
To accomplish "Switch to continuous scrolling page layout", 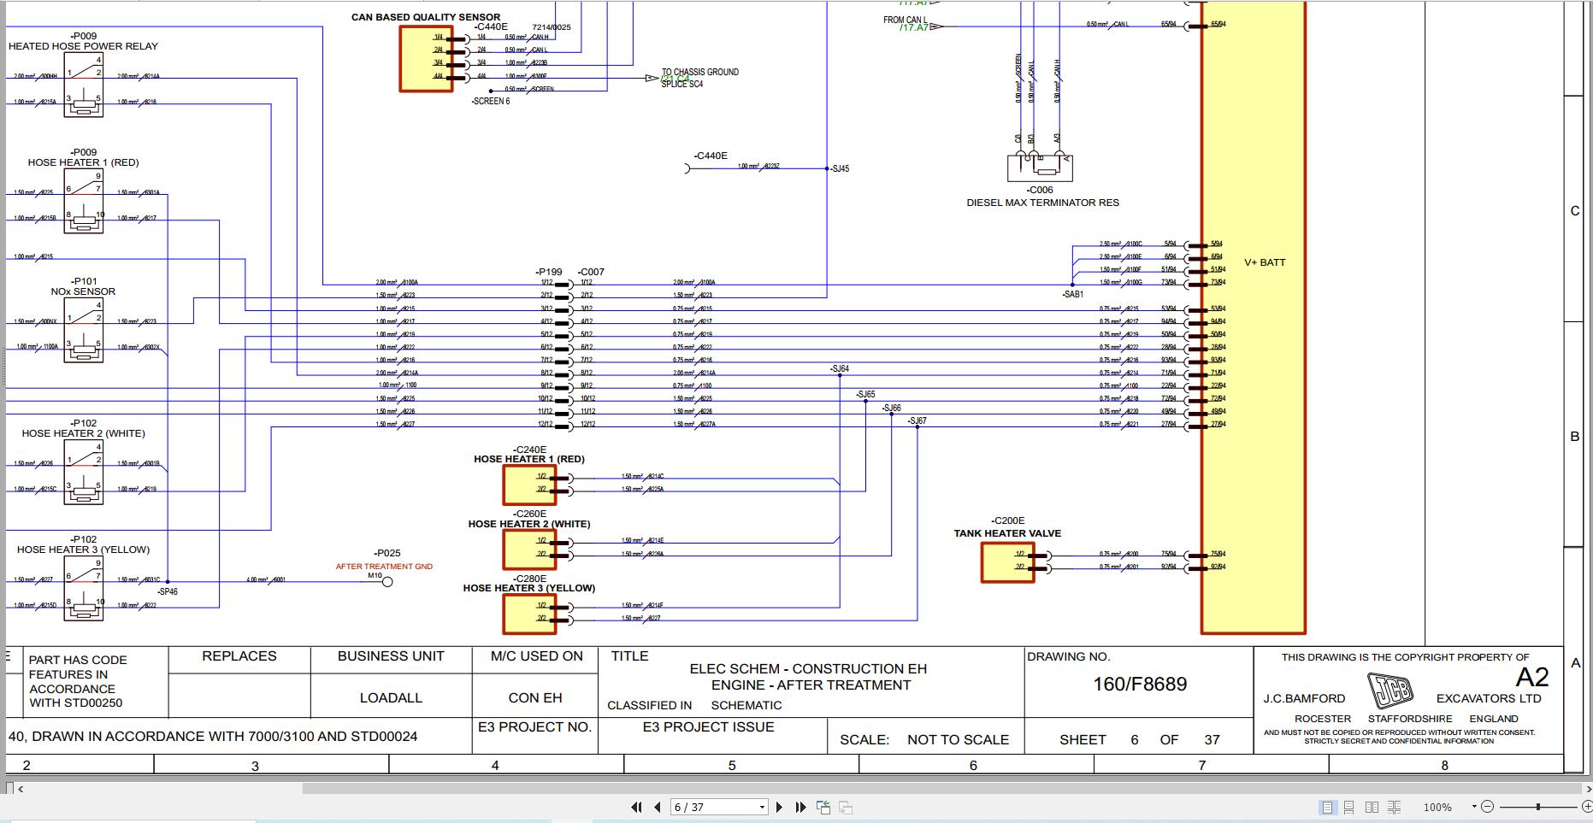I will (1349, 807).
